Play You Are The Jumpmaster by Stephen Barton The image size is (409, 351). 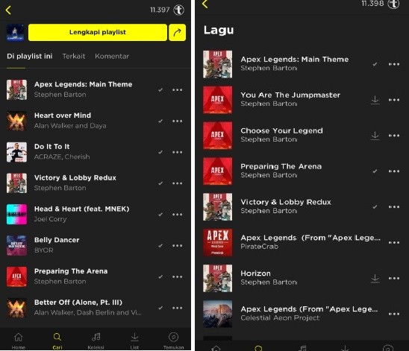click(302, 100)
